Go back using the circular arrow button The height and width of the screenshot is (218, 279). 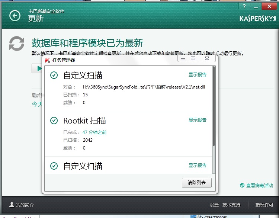pyautogui.click(x=15, y=16)
